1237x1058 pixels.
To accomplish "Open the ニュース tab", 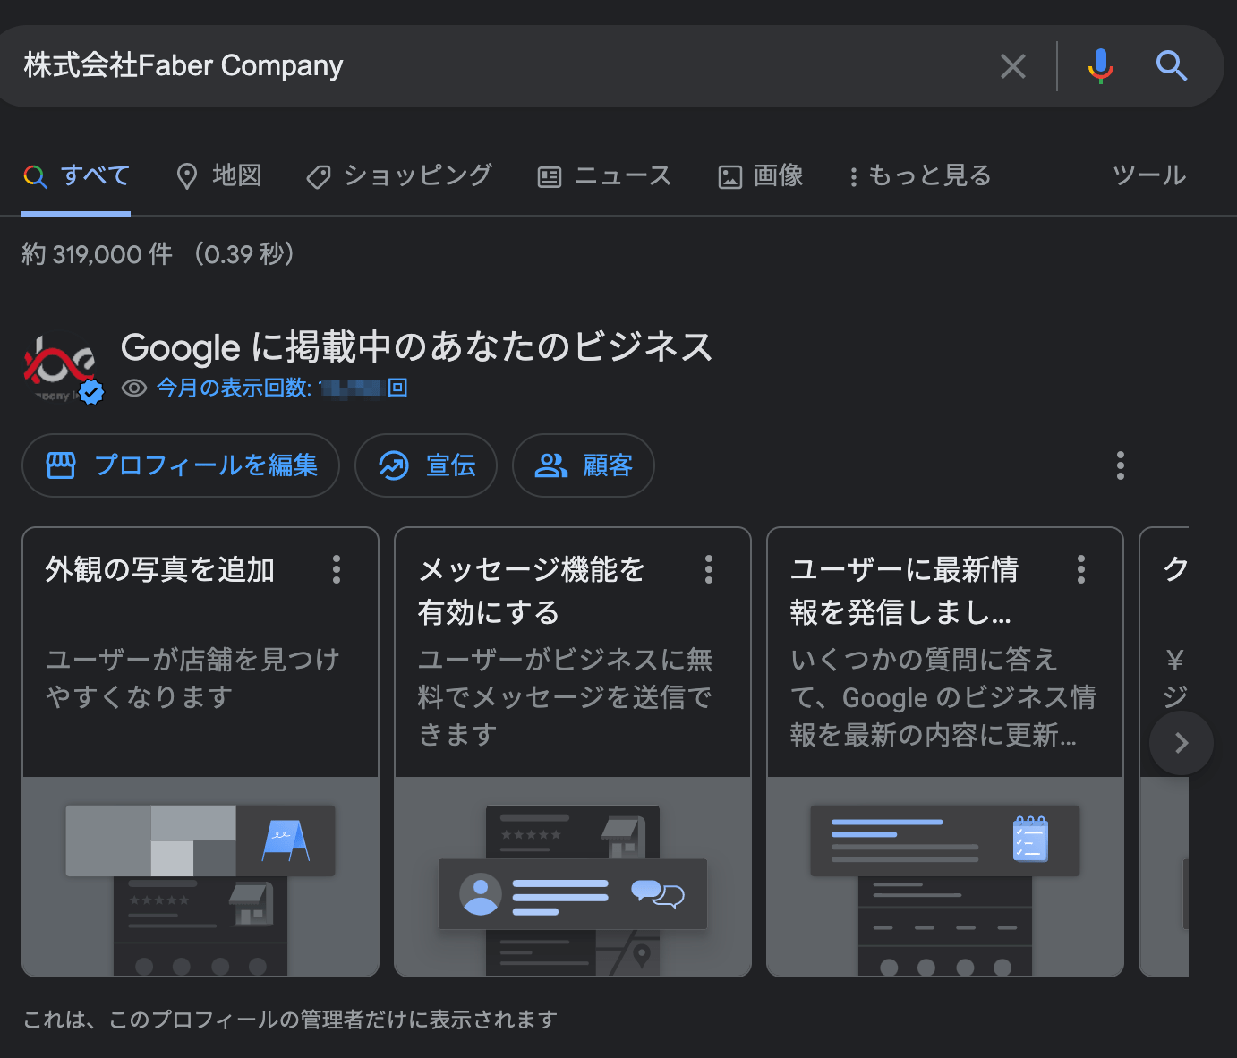I will (604, 175).
